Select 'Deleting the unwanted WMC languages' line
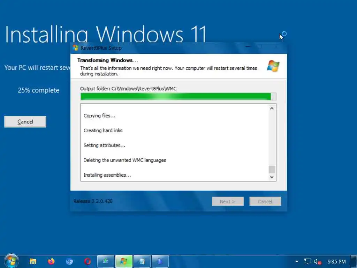Viewport: 357px width, 268px height. [125, 160]
